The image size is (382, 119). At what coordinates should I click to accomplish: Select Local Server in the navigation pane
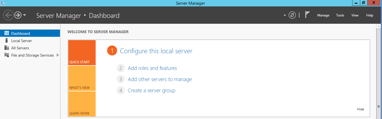(x=30, y=41)
